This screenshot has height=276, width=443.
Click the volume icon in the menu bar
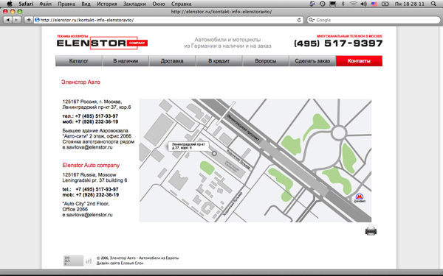click(x=363, y=4)
